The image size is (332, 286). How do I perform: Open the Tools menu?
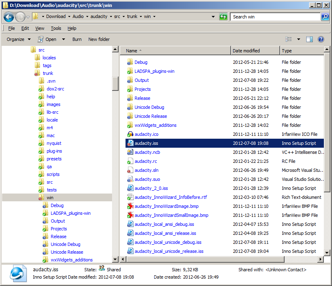tap(56, 28)
